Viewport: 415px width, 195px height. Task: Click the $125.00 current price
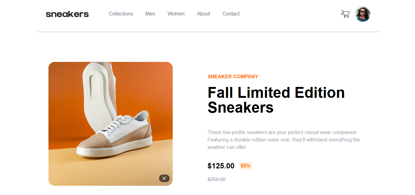click(x=221, y=166)
